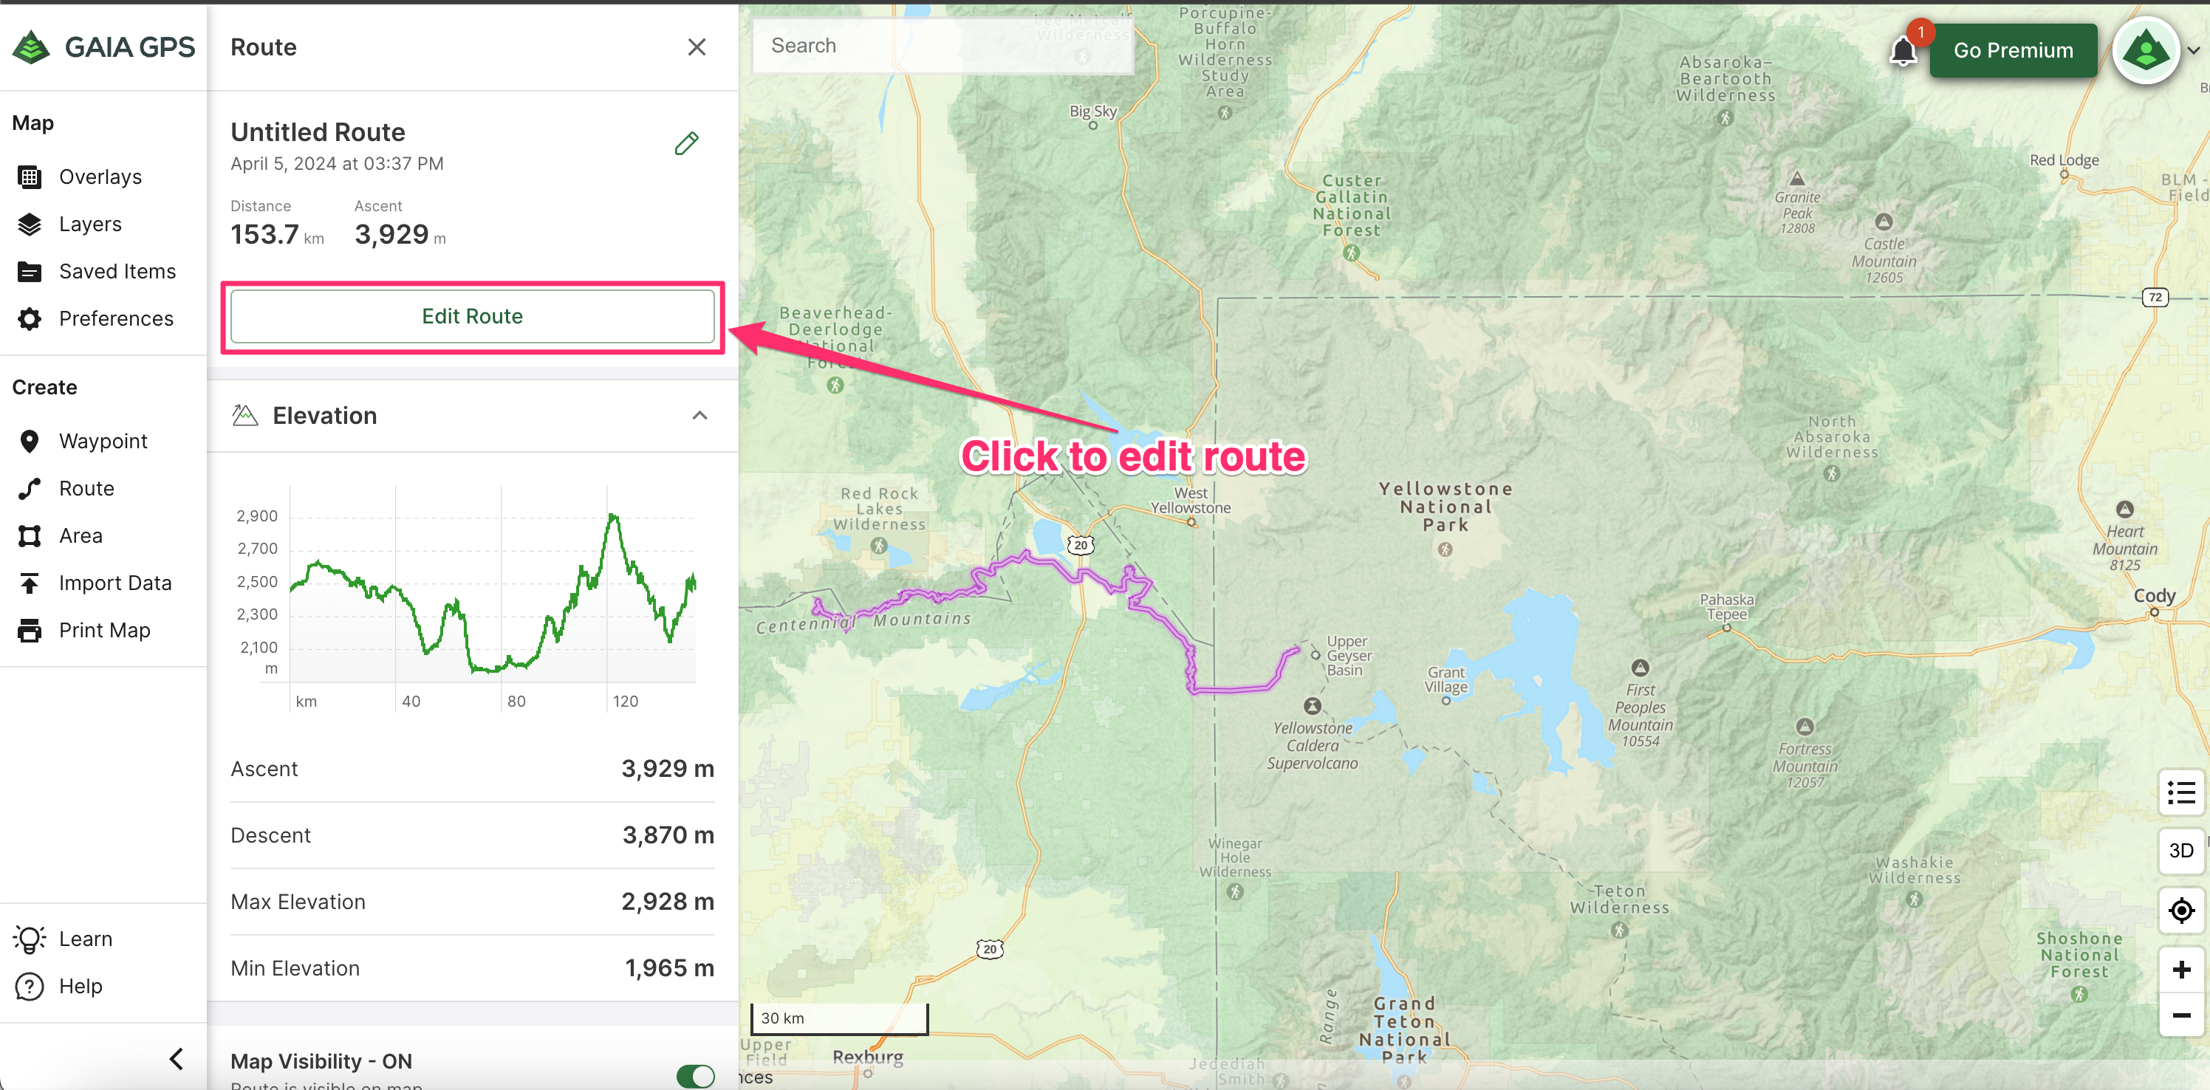The height and width of the screenshot is (1090, 2210).
Task: Click the Yellowstone Caldera Supervolcano marker
Action: [x=1312, y=707]
